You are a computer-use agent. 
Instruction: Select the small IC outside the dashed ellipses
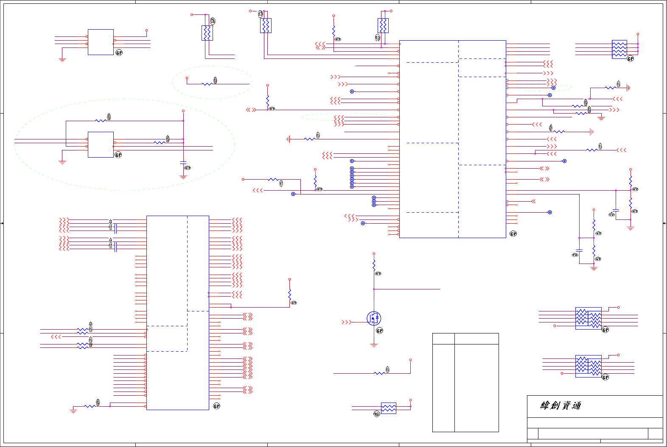pos(101,42)
